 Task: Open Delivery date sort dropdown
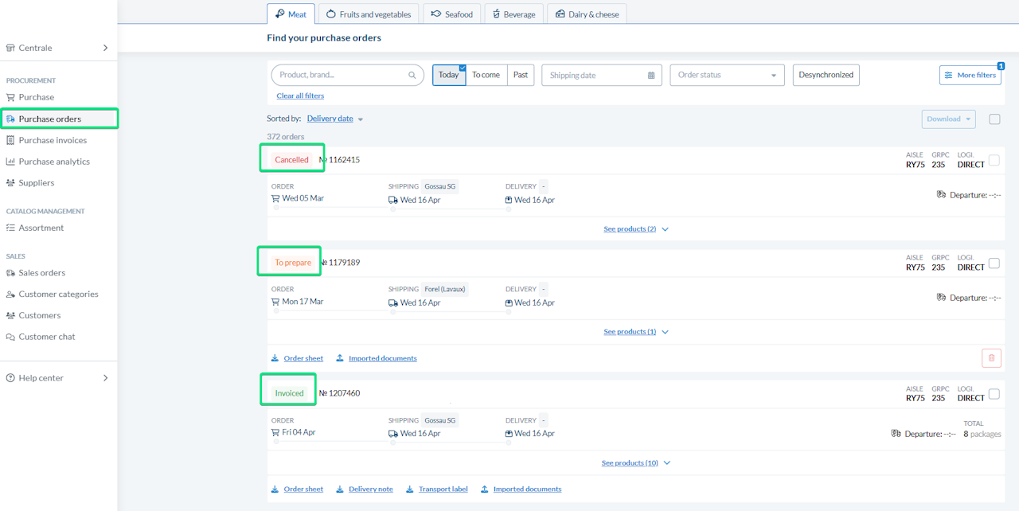pyautogui.click(x=335, y=119)
